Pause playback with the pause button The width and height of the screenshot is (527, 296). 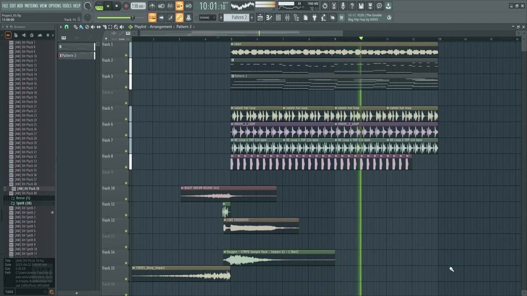[x=108, y=6]
